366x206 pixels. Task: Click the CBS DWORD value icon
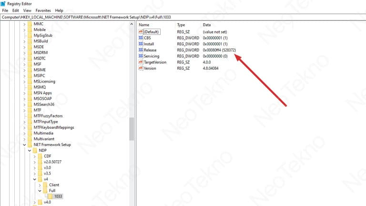click(x=141, y=38)
